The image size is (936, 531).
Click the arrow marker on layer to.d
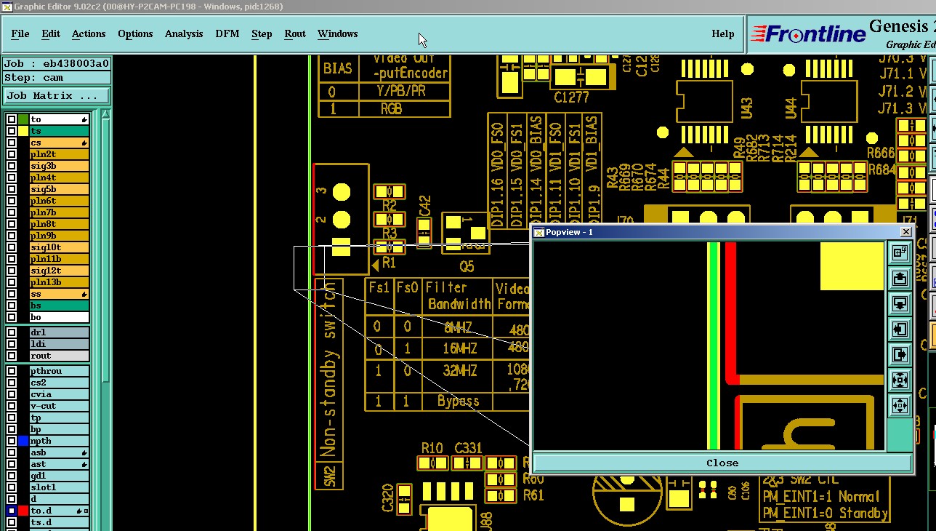click(81, 511)
